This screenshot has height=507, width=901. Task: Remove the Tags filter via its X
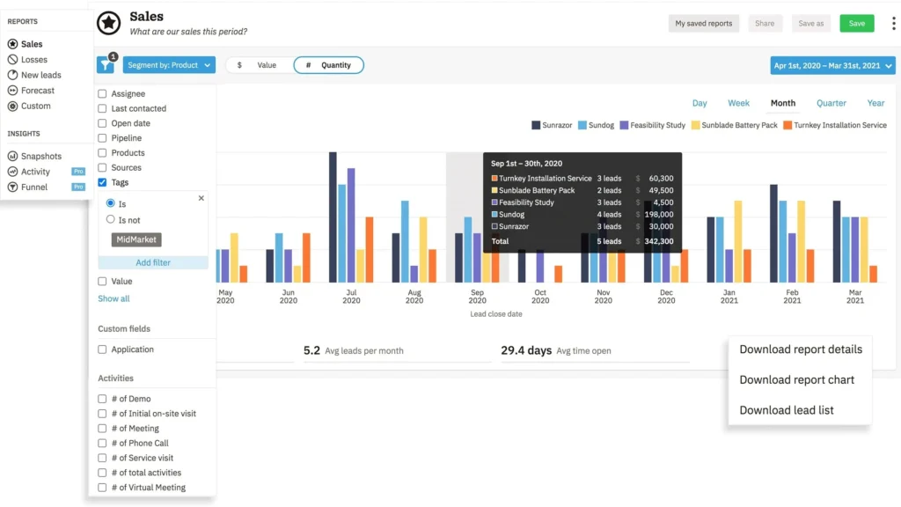click(x=201, y=198)
